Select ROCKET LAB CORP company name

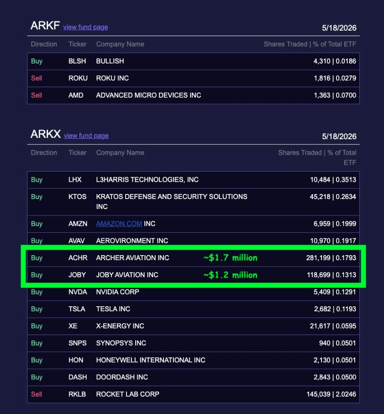point(127,394)
